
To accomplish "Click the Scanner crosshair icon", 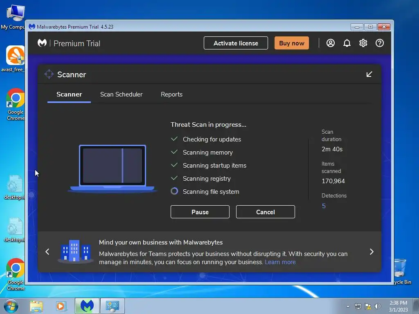I will coord(49,74).
